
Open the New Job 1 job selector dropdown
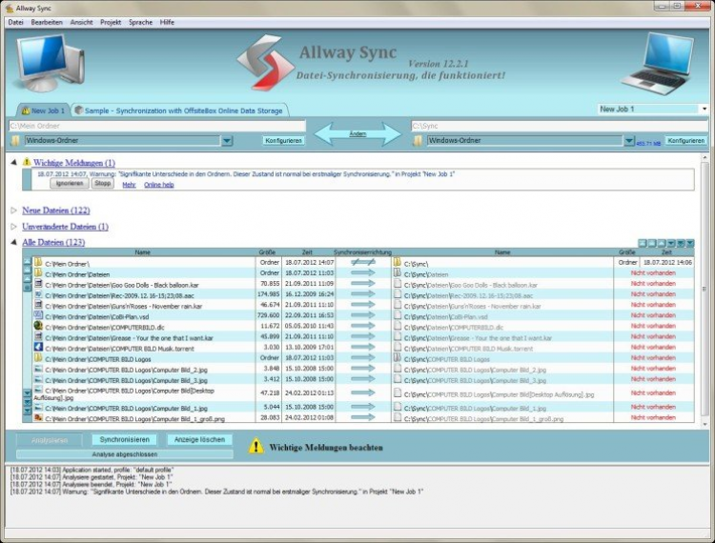pos(705,109)
